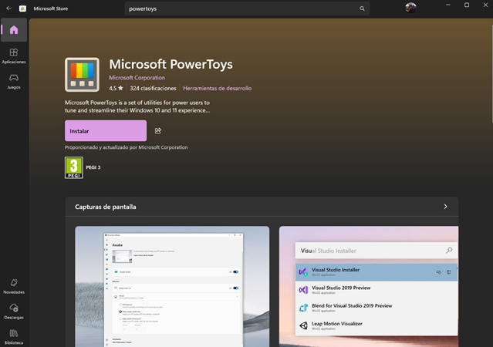Install Microsoft PowerToys with Instalar
493x347 pixels.
click(x=106, y=131)
